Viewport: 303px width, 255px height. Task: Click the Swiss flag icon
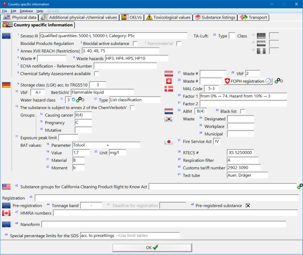pos(169,81)
